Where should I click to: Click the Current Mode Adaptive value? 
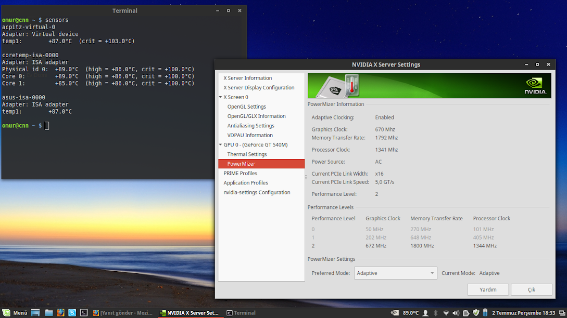489,273
